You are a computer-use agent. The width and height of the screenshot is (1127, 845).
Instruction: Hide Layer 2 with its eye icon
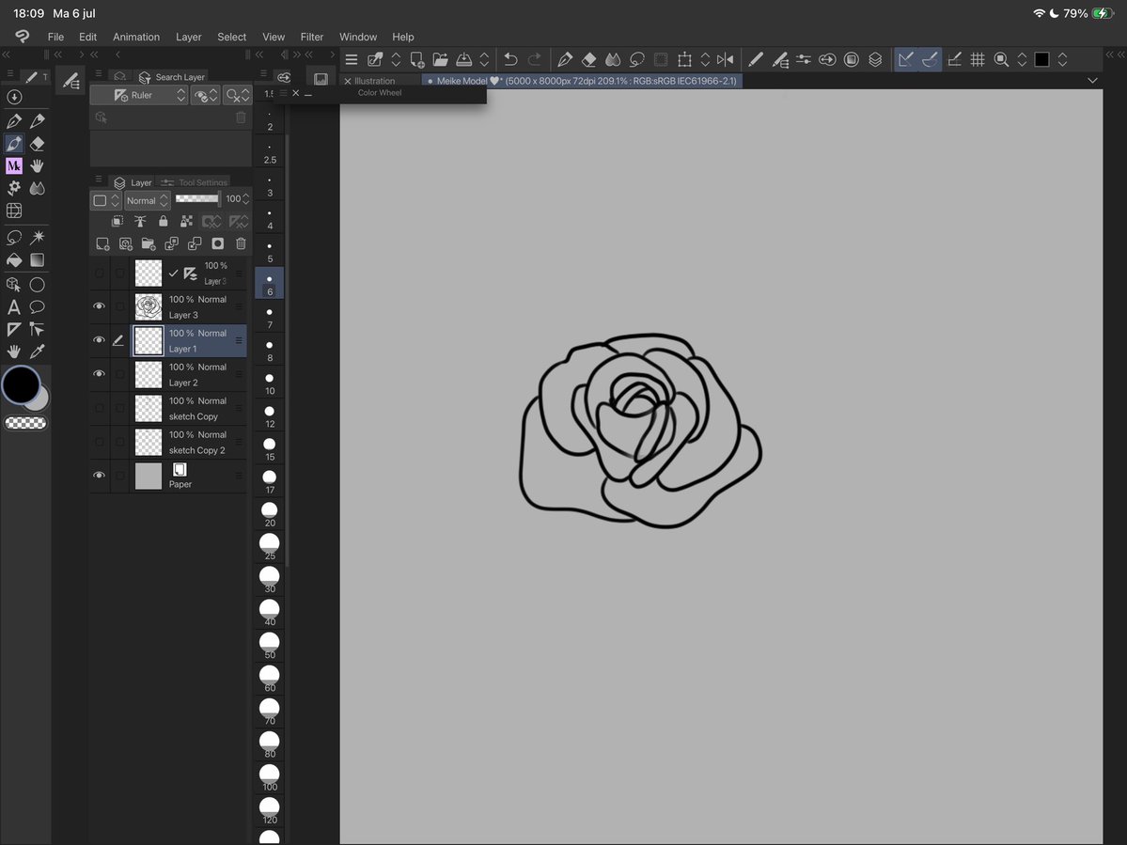pyautogui.click(x=100, y=374)
